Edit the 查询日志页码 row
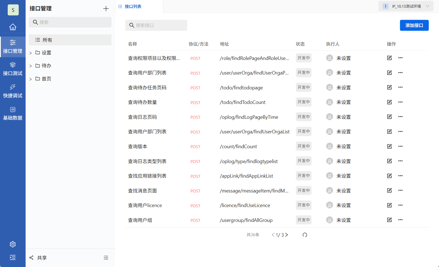The width and height of the screenshot is (439, 267). (x=389, y=117)
